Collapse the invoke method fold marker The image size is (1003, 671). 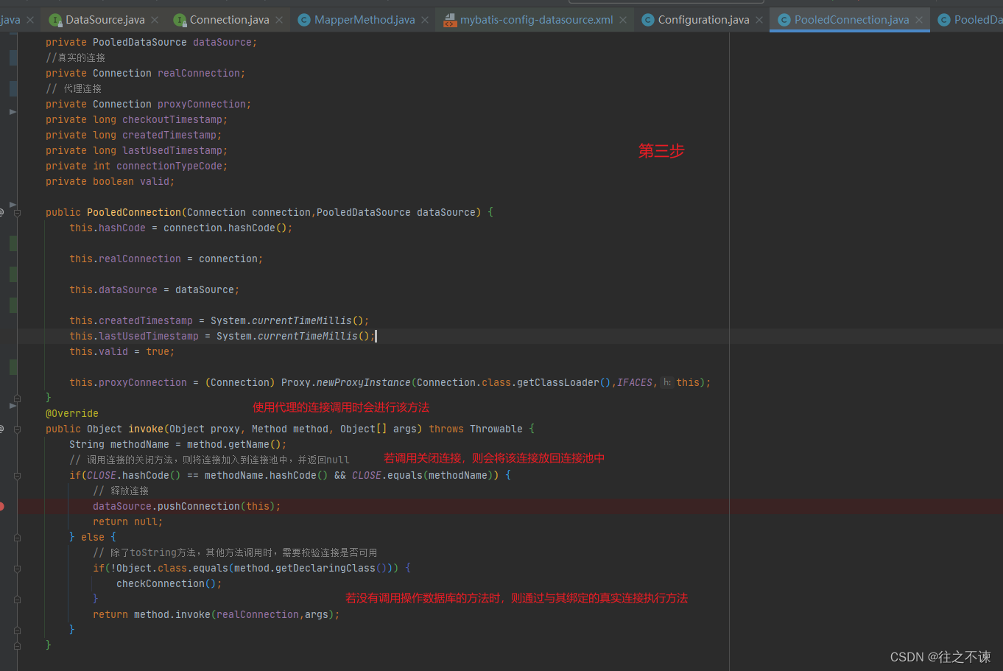point(17,429)
